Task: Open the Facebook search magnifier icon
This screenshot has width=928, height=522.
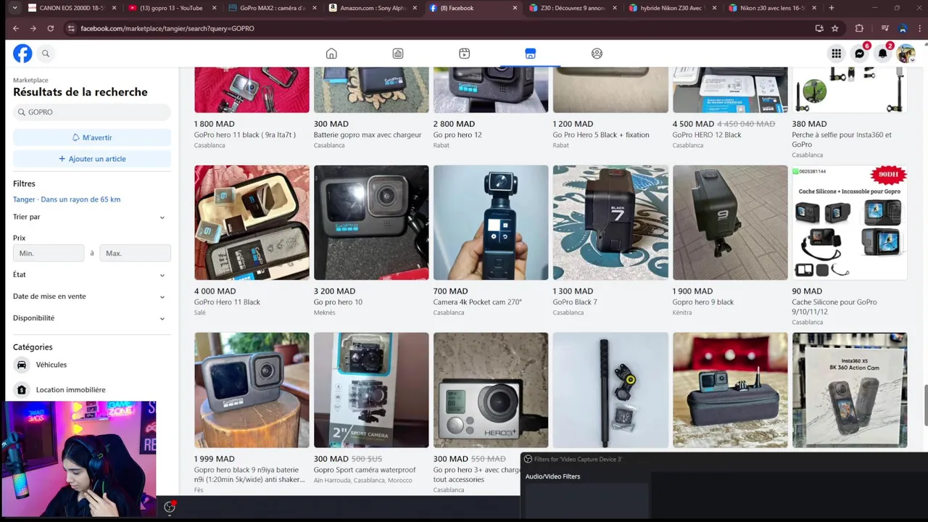Action: [x=46, y=53]
